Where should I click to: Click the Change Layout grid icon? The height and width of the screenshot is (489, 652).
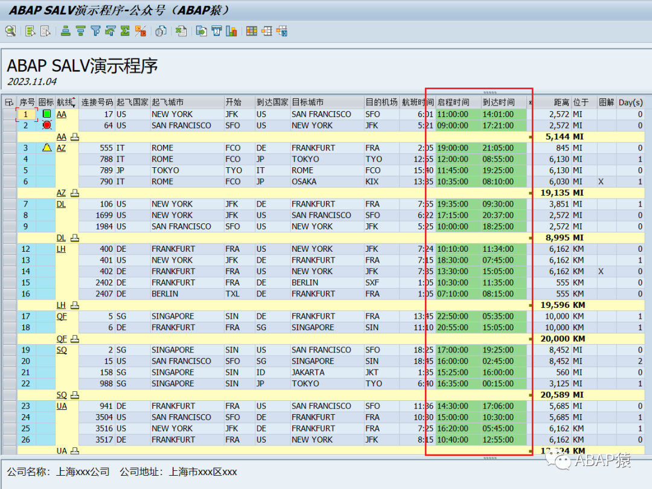[x=252, y=31]
